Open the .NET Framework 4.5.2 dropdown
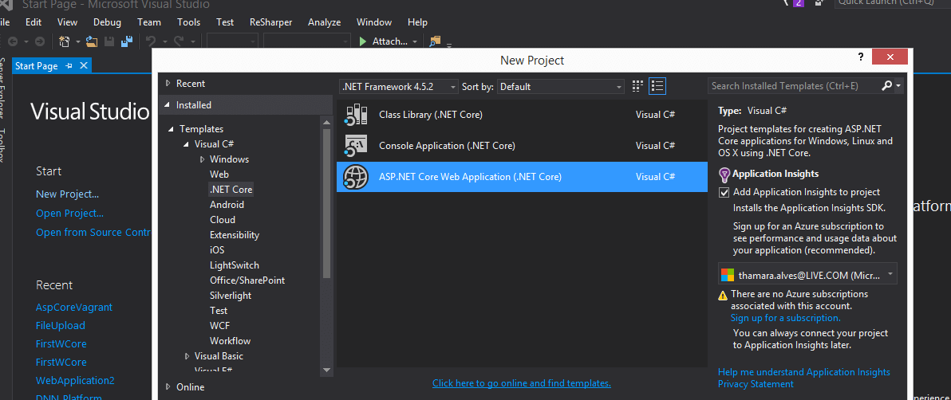 click(398, 87)
